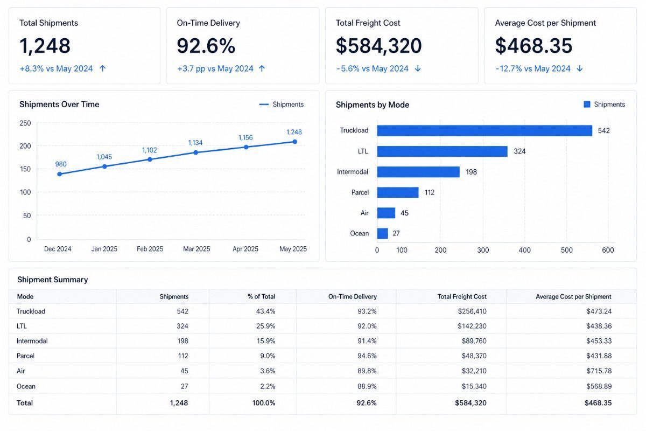Click the up arrow in Total Shipments card
Screen dimensions: 646x431
pyautogui.click(x=103, y=68)
